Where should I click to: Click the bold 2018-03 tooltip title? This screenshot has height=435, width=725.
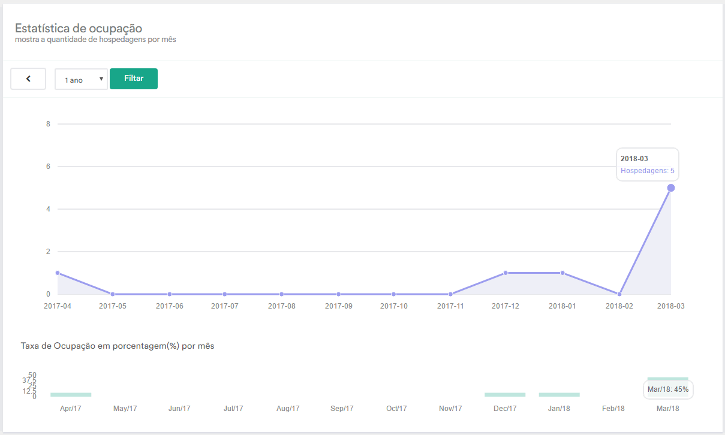click(x=634, y=159)
